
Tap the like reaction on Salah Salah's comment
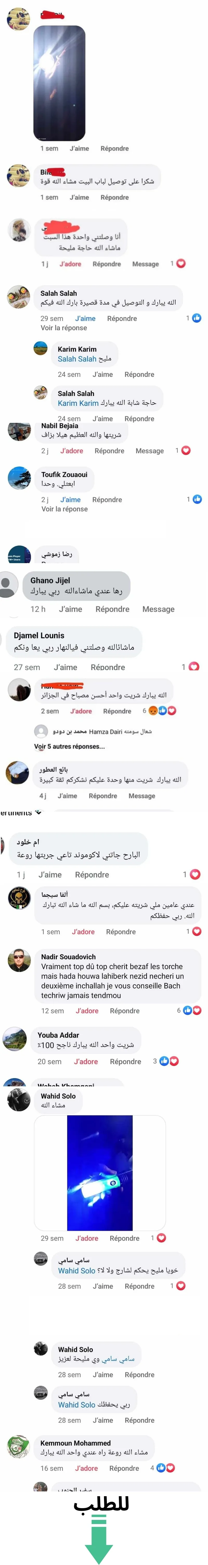[197, 318]
